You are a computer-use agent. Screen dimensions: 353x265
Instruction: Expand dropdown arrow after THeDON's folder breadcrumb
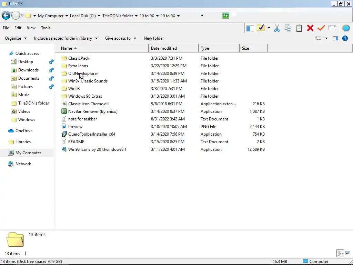[136, 16]
